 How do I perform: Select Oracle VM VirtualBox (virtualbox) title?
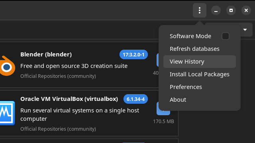[x=69, y=99]
